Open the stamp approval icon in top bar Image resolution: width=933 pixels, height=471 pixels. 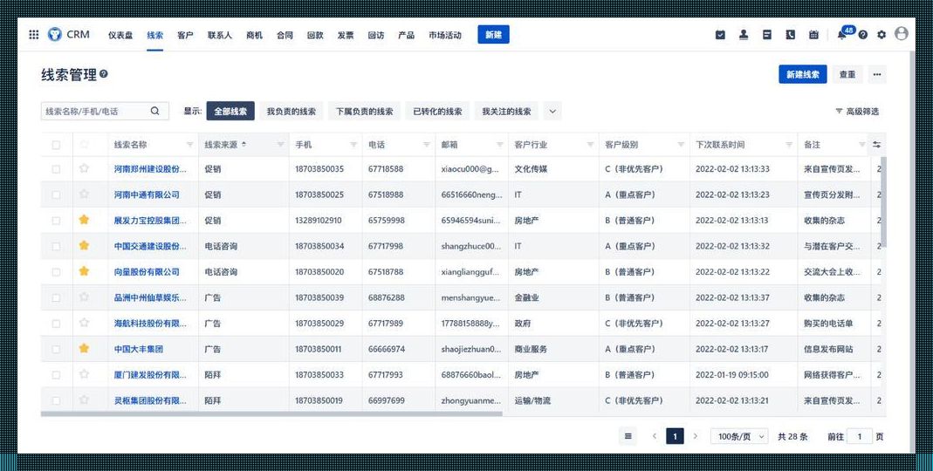coord(744,35)
